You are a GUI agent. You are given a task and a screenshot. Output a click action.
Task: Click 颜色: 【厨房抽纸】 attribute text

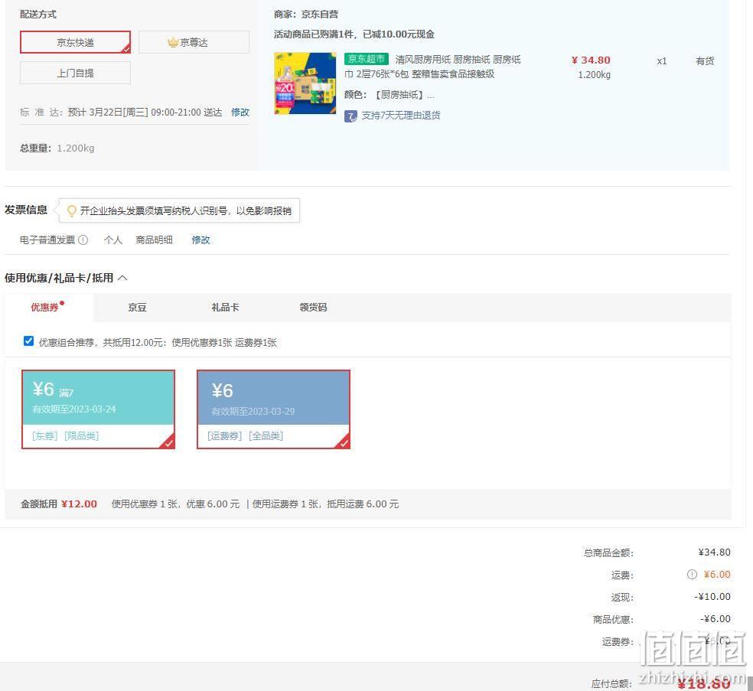[x=390, y=95]
